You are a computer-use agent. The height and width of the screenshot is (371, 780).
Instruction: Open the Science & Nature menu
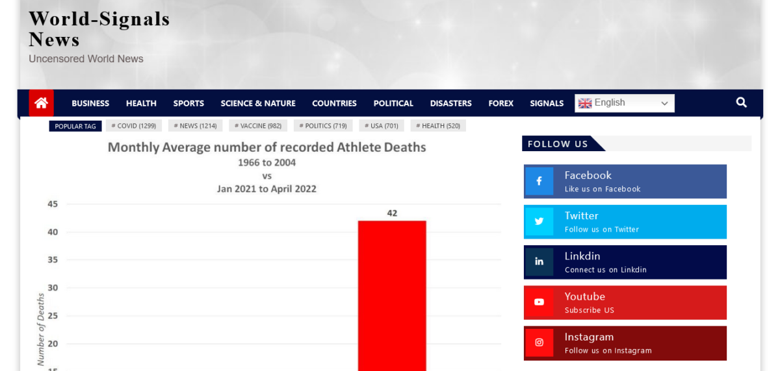tap(258, 103)
